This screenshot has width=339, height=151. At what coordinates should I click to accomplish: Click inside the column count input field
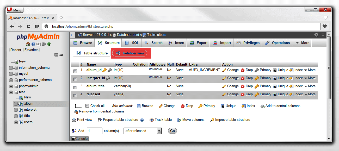(x=94, y=131)
